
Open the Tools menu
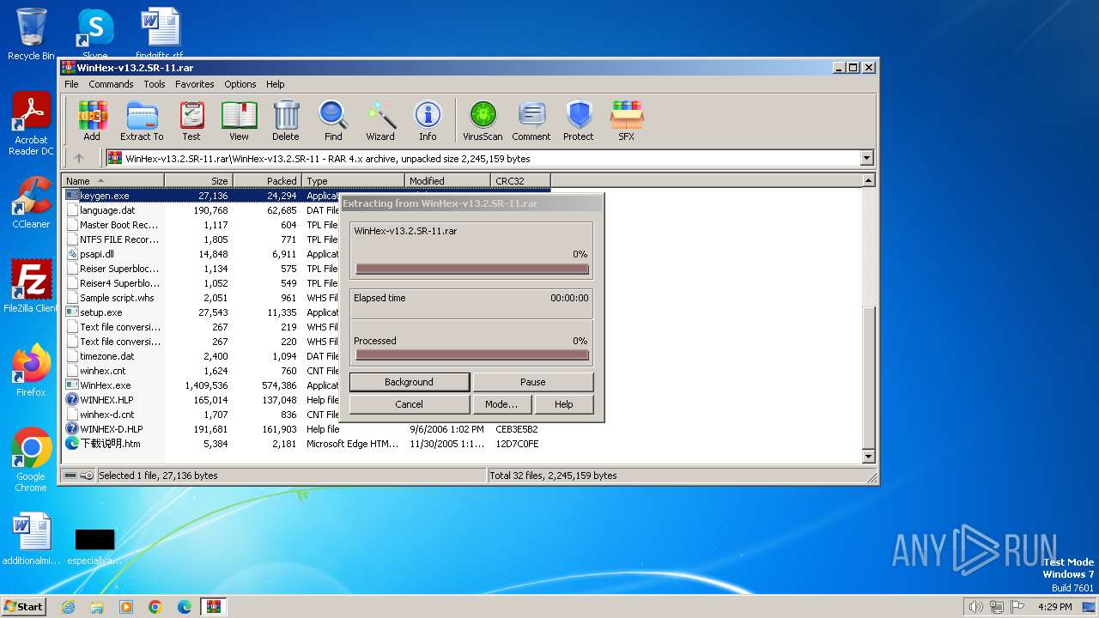[x=155, y=84]
